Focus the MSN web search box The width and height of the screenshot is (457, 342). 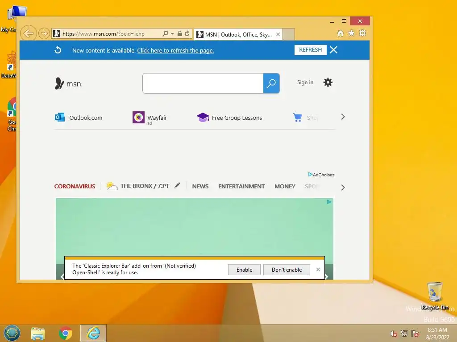(203, 83)
